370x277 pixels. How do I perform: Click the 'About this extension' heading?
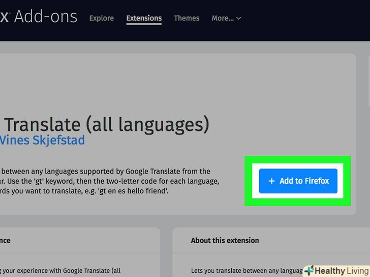pyautogui.click(x=225, y=240)
